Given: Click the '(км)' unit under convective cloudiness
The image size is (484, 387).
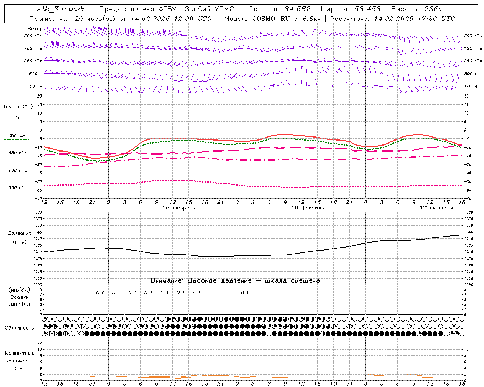Looking at the screenshot, I should click(19, 368).
